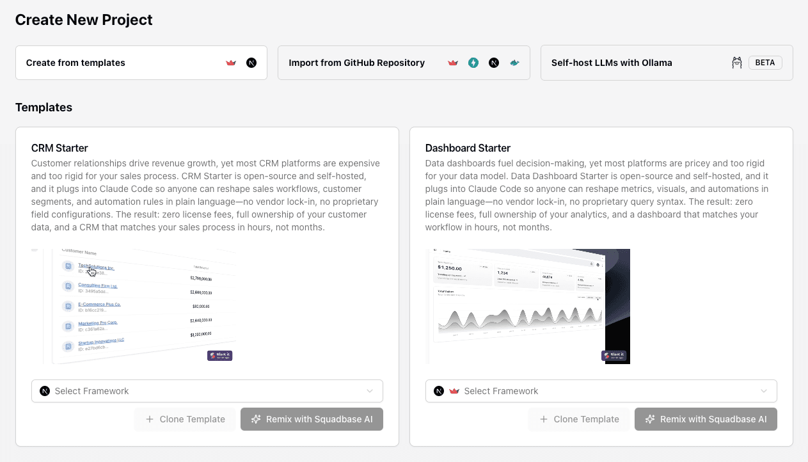This screenshot has height=462, width=808.
Task: Click the CRM Starter description paragraph
Action: point(205,195)
